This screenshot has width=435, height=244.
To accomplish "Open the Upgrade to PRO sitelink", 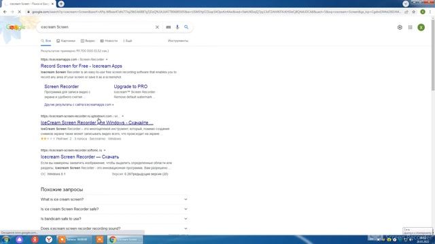I will [x=130, y=87].
